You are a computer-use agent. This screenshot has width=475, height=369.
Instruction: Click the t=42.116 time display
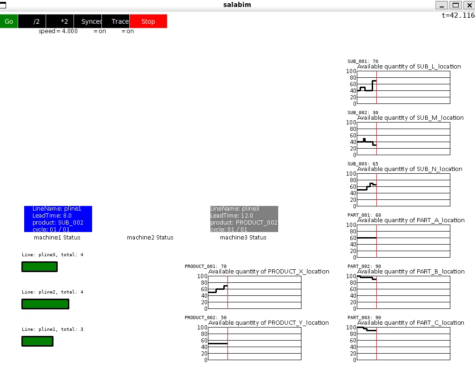coord(458,15)
